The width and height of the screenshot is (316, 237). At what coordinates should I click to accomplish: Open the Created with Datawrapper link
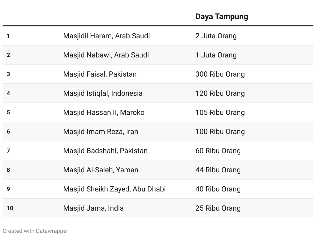pos(35,231)
